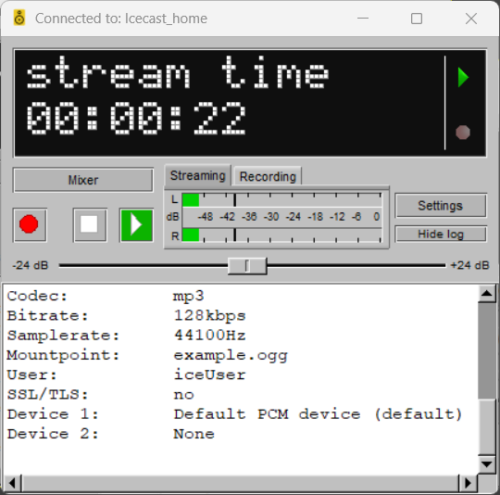This screenshot has width=500, height=495.
Task: Click the log scroll left arrow
Action: 12,483
